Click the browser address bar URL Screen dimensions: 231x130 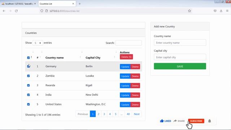click(65, 11)
